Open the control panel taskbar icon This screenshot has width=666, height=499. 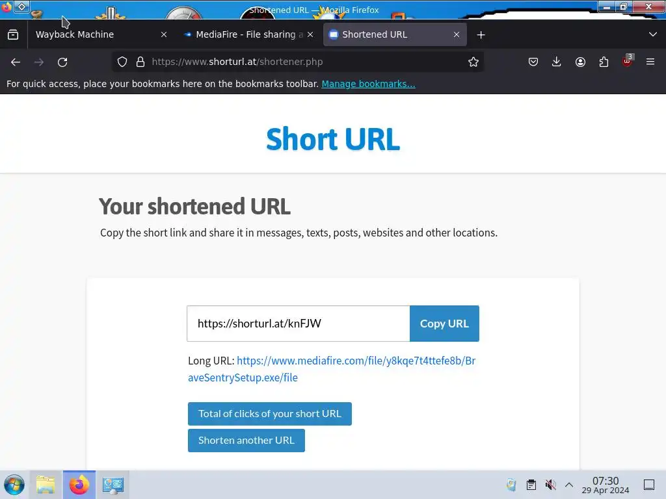tap(113, 485)
